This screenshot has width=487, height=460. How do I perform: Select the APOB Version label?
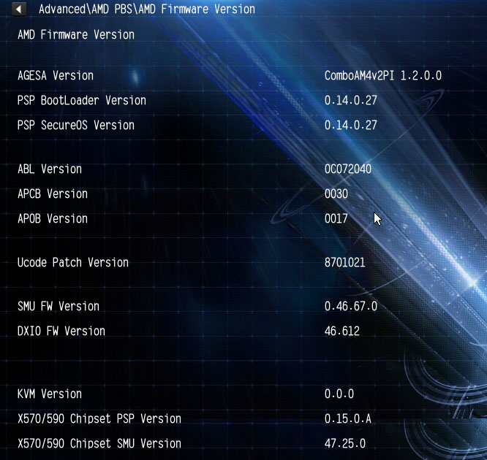point(53,219)
